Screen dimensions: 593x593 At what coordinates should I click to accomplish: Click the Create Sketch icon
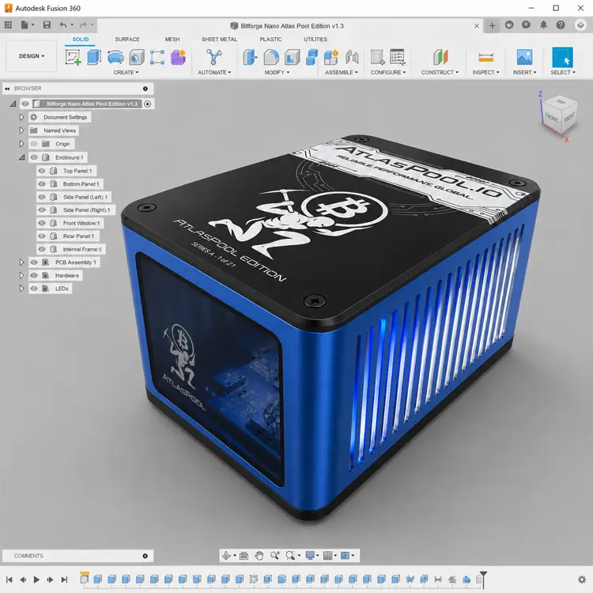tap(73, 57)
